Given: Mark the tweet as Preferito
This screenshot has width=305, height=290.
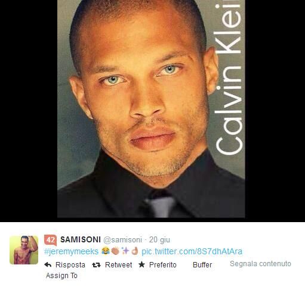Looking at the screenshot, I should tap(163, 265).
